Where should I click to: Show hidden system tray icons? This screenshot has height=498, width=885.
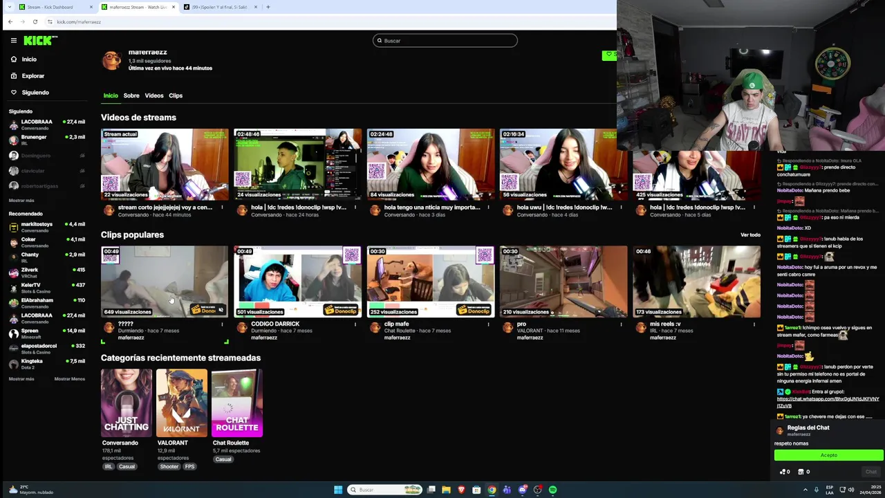[x=805, y=490]
